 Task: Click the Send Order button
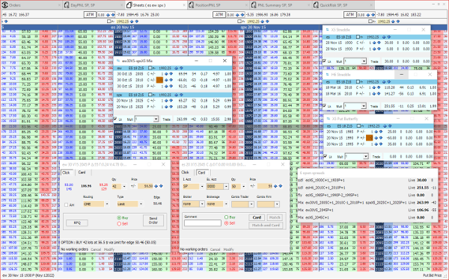(x=153, y=220)
